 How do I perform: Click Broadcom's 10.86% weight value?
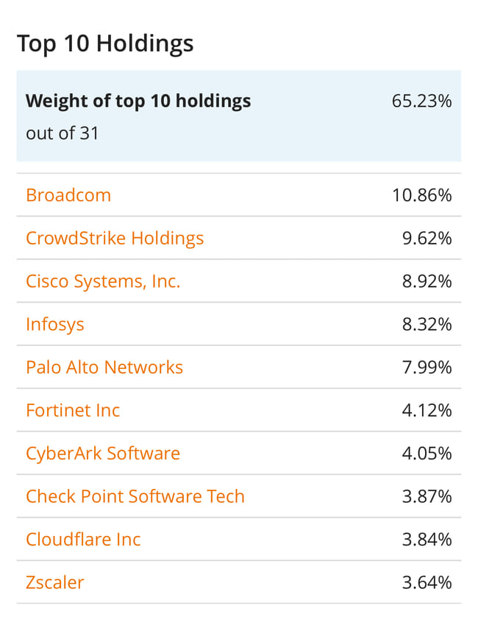coord(421,195)
